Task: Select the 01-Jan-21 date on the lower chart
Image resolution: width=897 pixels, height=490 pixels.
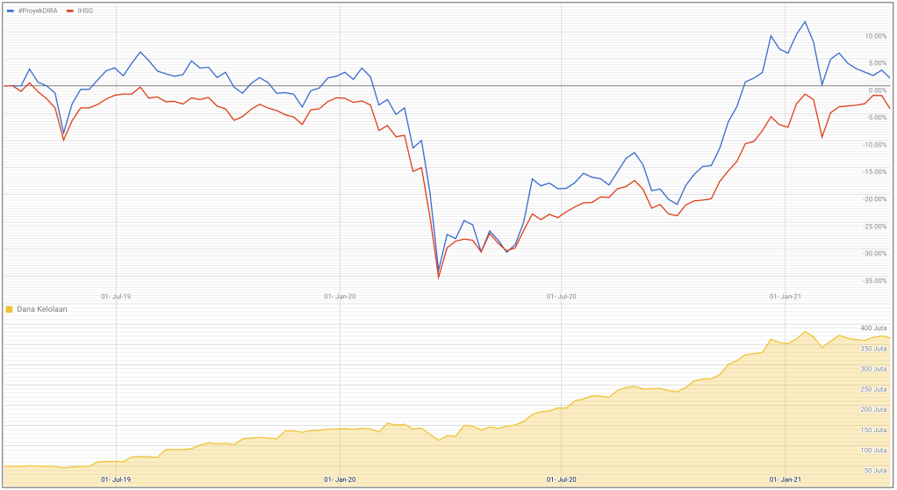Action: pos(785,479)
